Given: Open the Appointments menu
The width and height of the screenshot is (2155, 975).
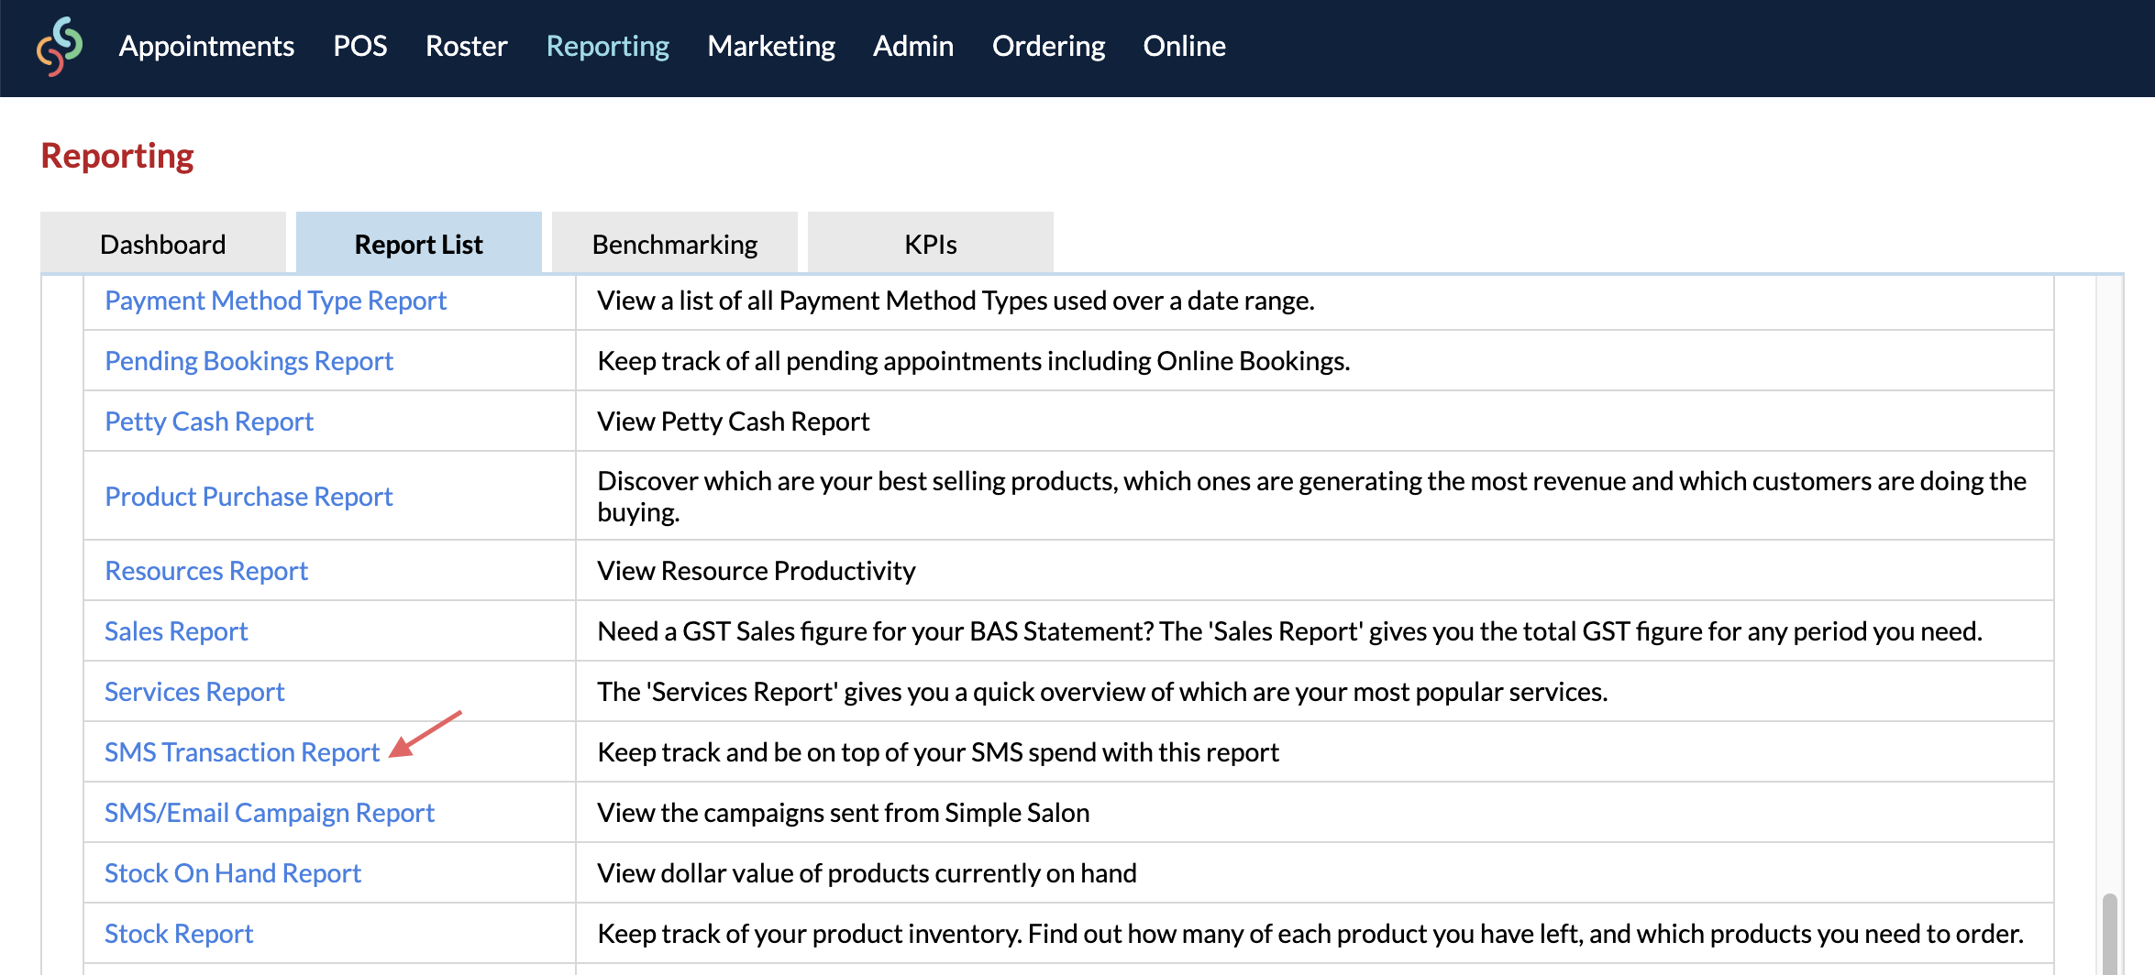Looking at the screenshot, I should click(206, 46).
